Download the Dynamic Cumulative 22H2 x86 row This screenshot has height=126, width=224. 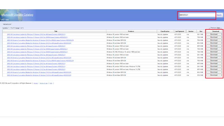point(214,58)
